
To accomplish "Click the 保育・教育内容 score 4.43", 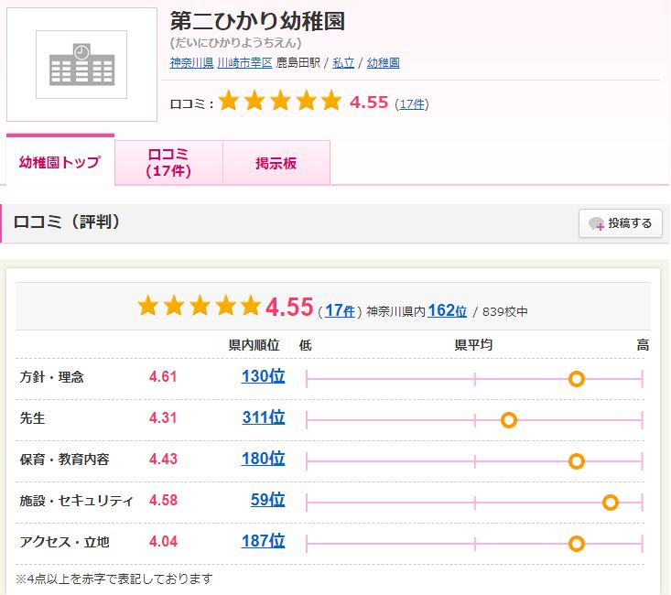I will pos(163,459).
